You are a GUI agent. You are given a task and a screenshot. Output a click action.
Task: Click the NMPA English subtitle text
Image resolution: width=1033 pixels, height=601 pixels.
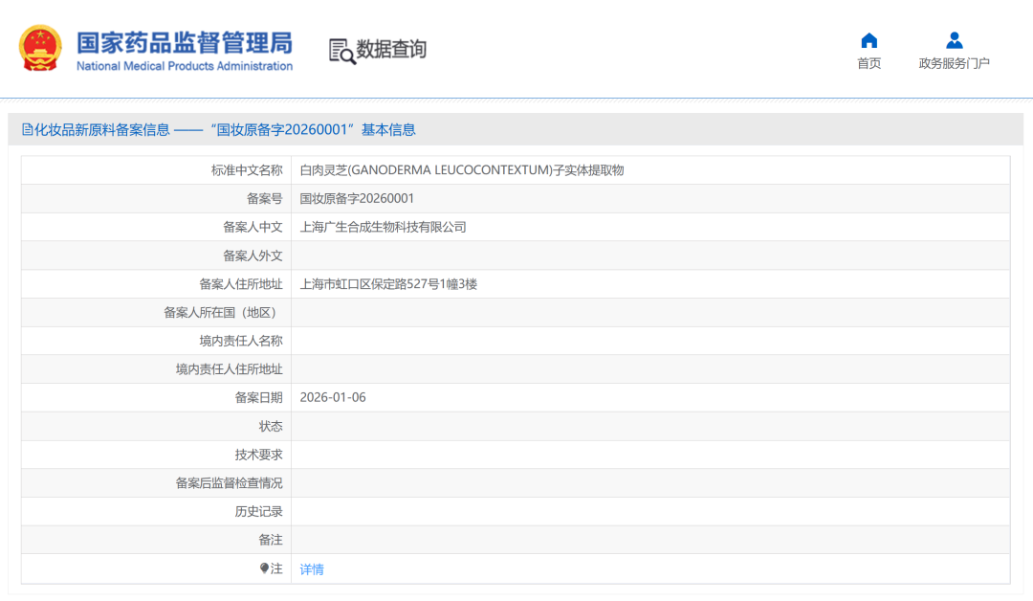coord(182,66)
